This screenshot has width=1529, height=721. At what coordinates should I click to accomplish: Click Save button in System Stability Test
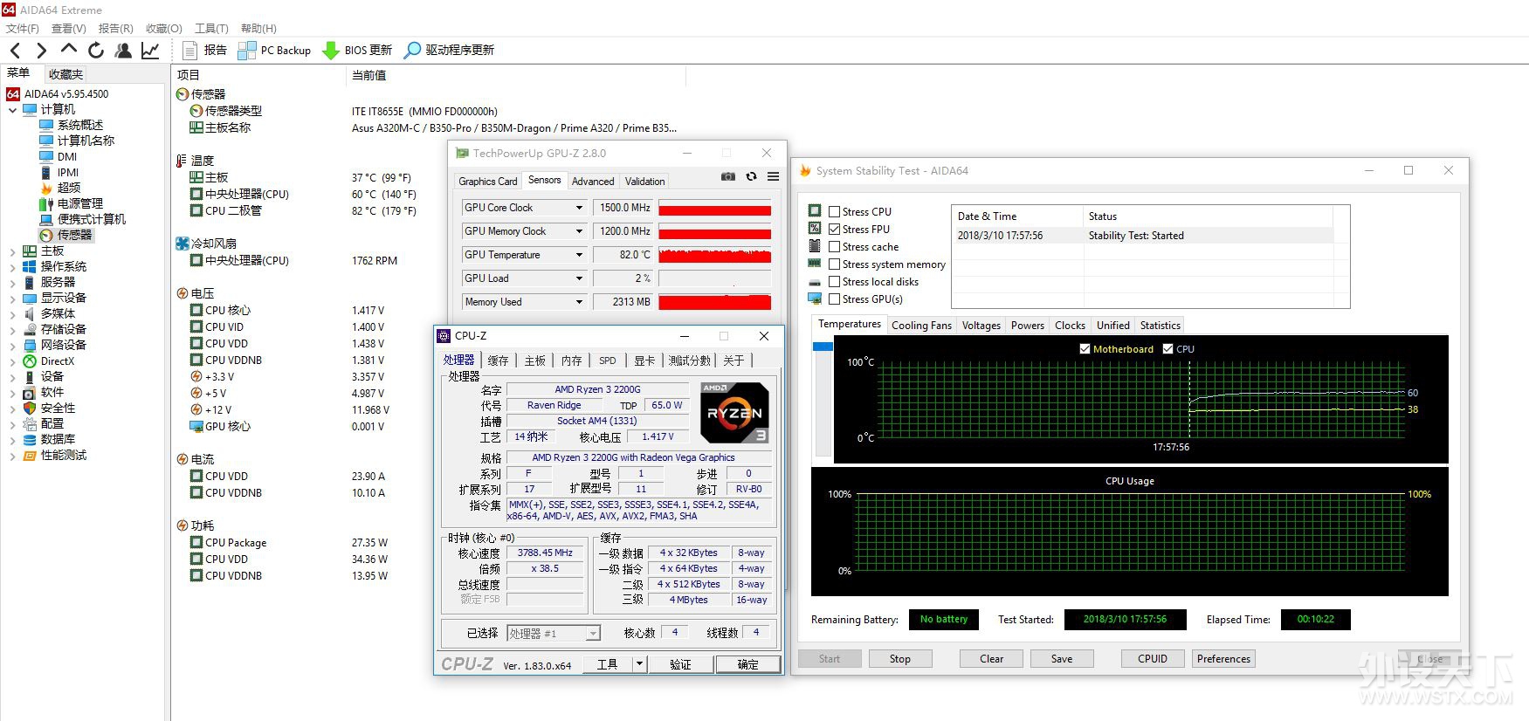1062,659
